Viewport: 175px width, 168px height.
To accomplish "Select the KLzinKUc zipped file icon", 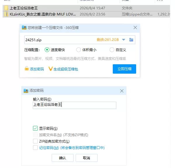I will (x=6, y=14).
